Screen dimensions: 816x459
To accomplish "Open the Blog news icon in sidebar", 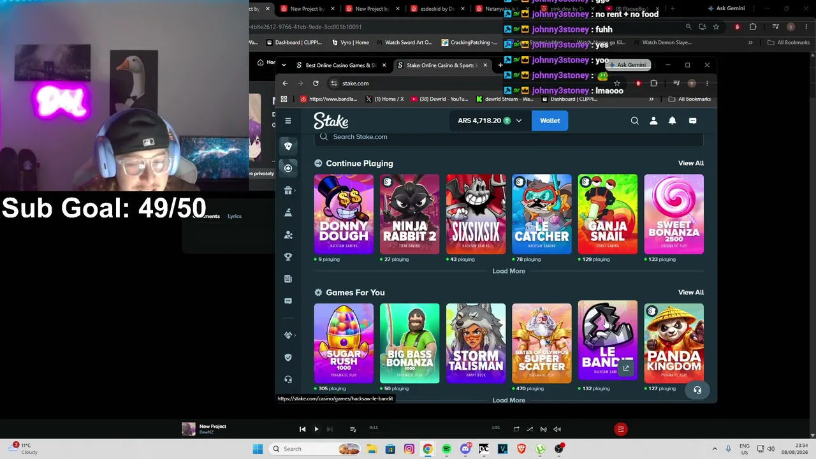I will coord(288,279).
